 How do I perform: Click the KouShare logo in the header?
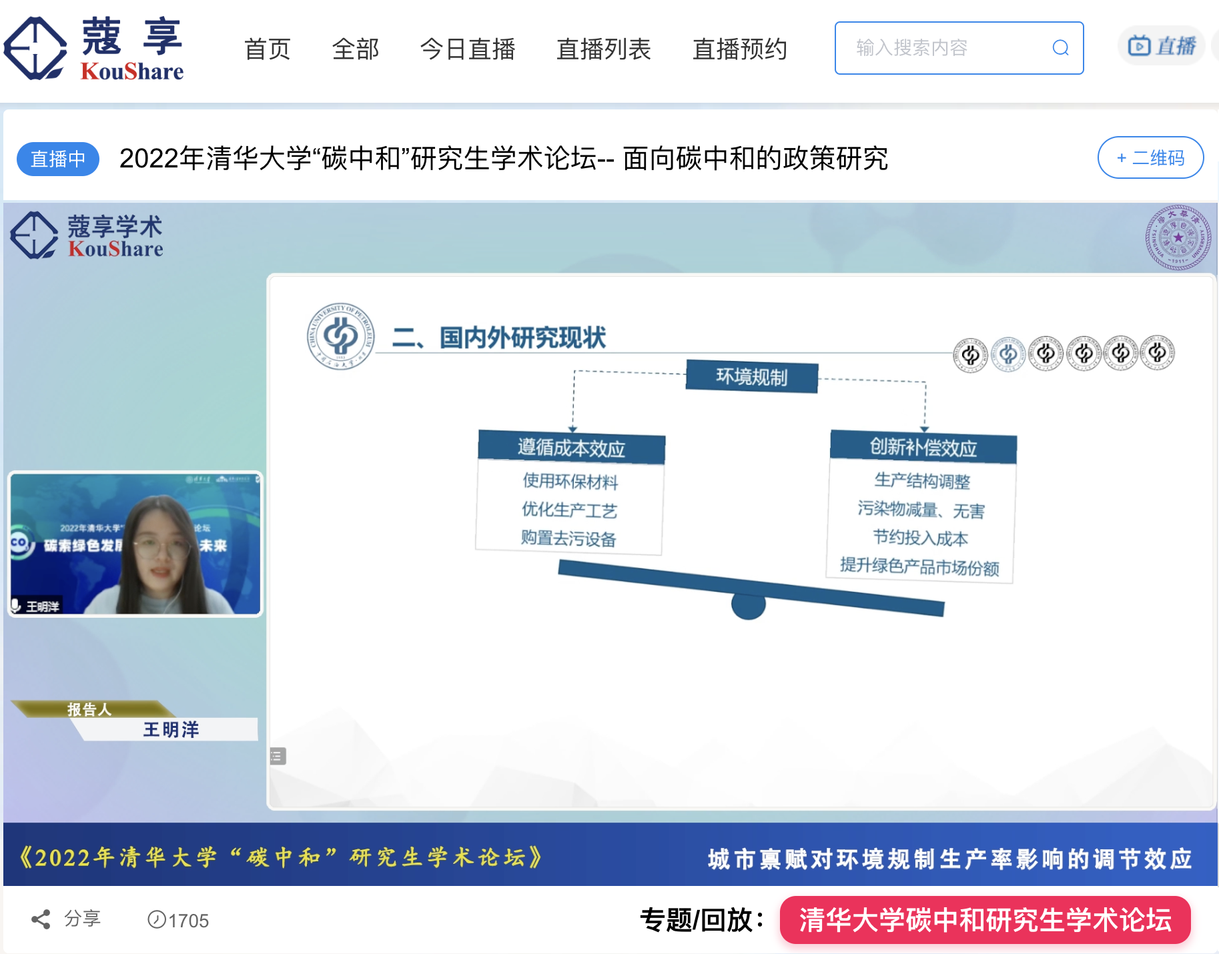coord(93,47)
